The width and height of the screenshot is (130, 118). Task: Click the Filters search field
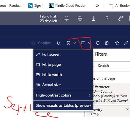111,66
